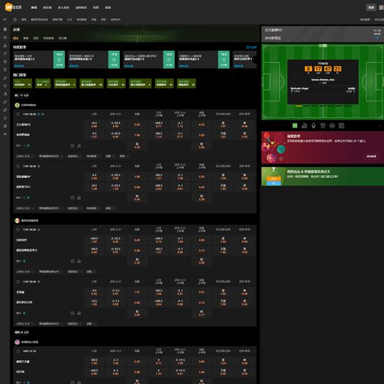
Task: Expand first market dropdown under third match
Action: [25, 272]
